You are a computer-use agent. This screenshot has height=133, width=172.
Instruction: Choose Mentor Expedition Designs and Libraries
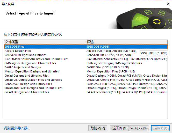[x=32, y=71]
